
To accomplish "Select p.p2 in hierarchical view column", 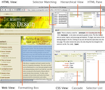I will point(98,16).
